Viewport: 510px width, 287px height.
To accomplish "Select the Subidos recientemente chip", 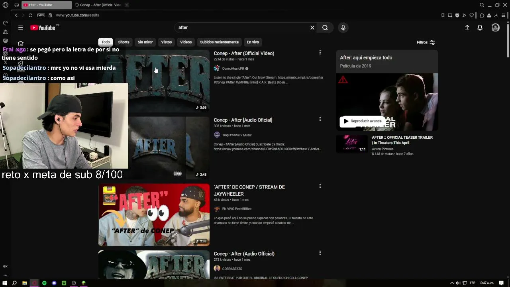I will click(x=219, y=42).
